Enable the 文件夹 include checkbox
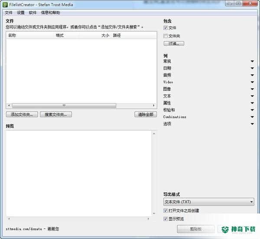This screenshot has width=260, height=239. tap(166, 36)
